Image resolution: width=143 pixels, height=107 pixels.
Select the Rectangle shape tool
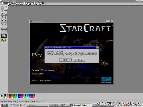click(2, 28)
